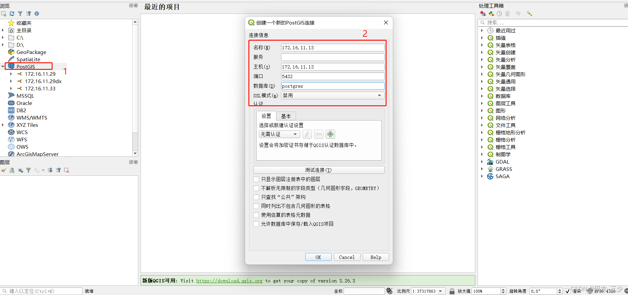Toggle the render checkbox in status bar

[567, 291]
